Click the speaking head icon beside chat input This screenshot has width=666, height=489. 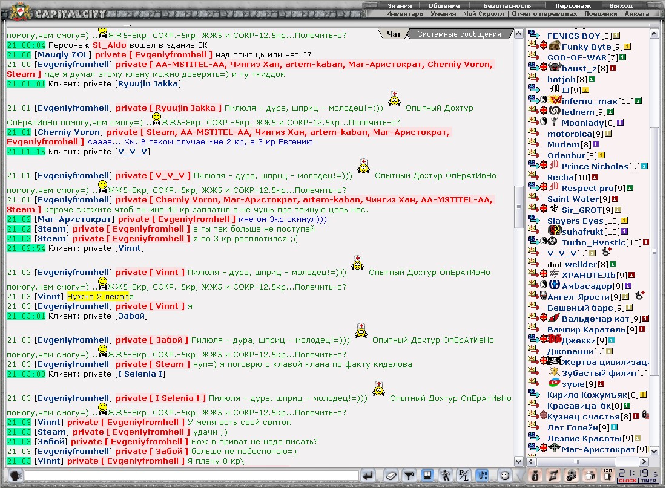click(x=15, y=476)
